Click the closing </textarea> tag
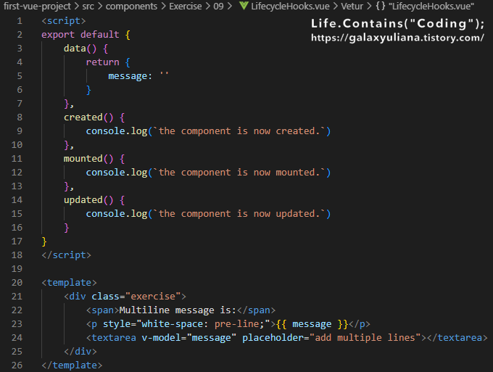493x372 pixels. (x=457, y=338)
